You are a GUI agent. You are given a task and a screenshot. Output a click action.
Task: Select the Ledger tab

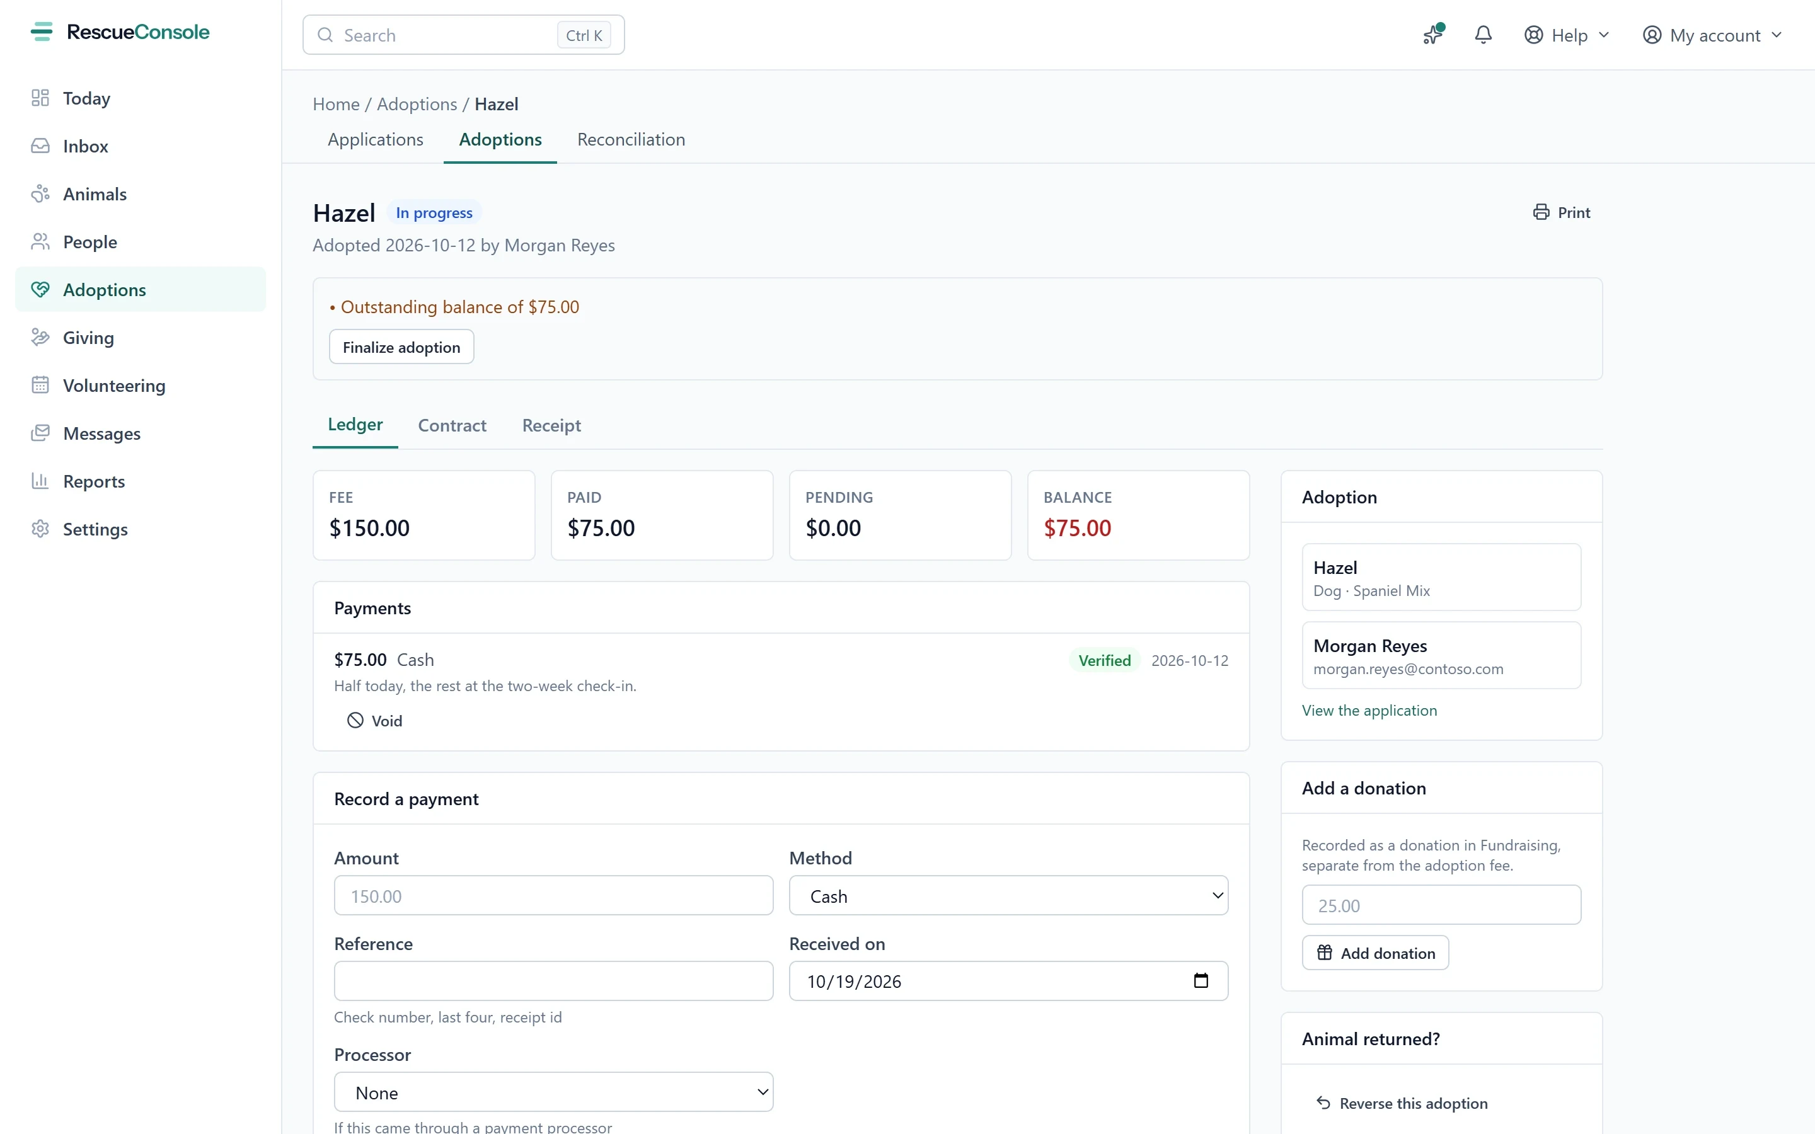355,425
